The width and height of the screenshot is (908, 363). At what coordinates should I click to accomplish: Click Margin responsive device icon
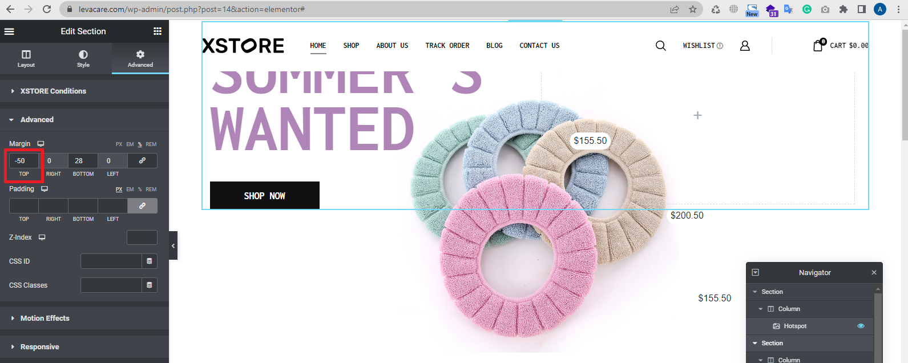tap(41, 144)
